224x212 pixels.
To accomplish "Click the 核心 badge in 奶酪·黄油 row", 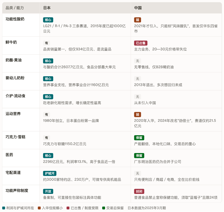I will click(x=48, y=61).
